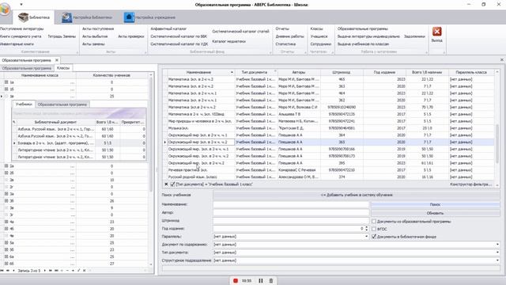Viewport: 506px width, 285px height.
Task: Close the Образовательная программа document tab
Action: [56, 60]
